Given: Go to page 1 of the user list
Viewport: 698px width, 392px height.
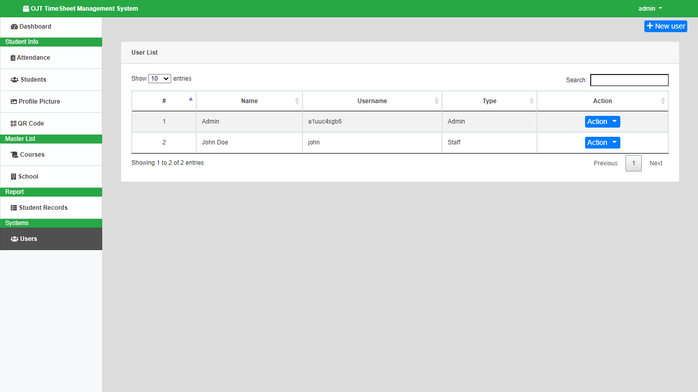Looking at the screenshot, I should 634,163.
